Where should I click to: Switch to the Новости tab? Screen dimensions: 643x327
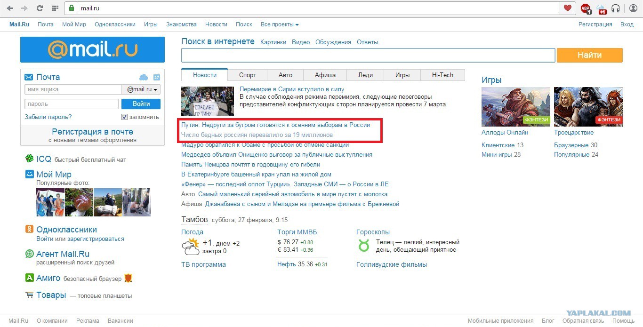point(205,75)
